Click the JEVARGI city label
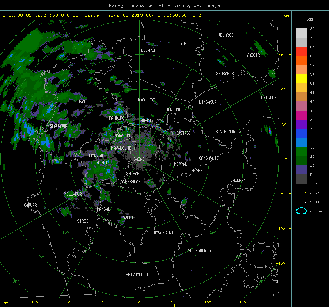The height and width of the screenshot is (307, 329). point(226,35)
